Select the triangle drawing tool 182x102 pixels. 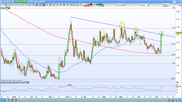(78, 5)
